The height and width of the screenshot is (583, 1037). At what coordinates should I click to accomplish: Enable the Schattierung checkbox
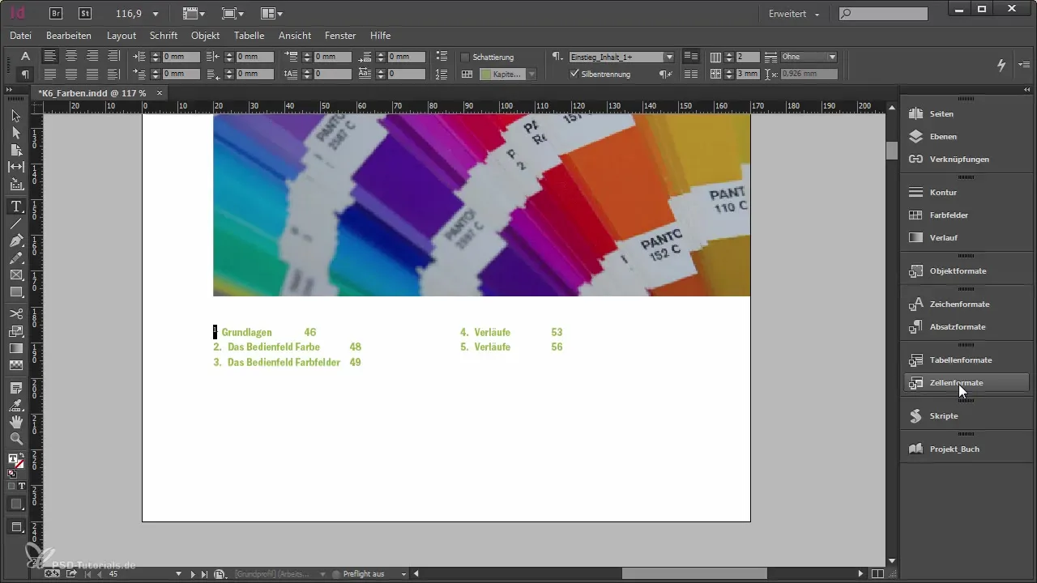pyautogui.click(x=465, y=57)
